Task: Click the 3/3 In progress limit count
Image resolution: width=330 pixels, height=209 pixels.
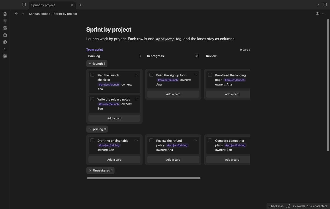Action: pos(197,56)
